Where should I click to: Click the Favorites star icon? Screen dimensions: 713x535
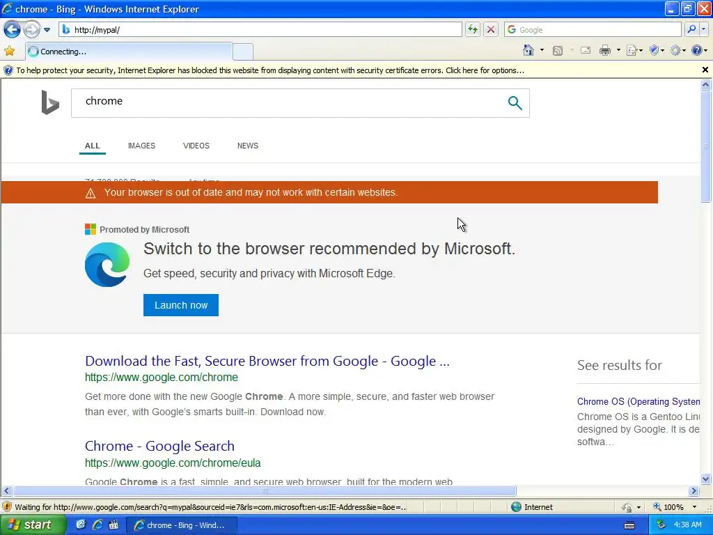10,51
